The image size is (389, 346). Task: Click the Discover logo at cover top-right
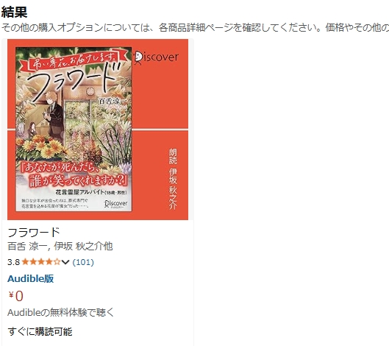[157, 57]
